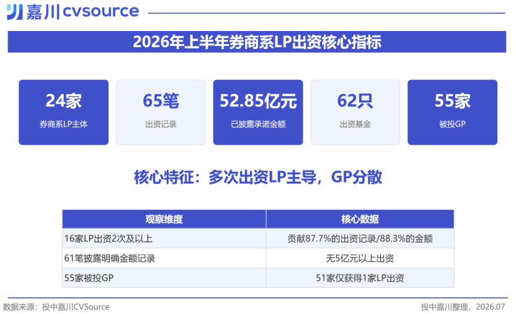Click the 51家仅获得1家LP出资 data cell

[360, 278]
